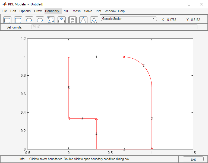The width and height of the screenshot is (208, 163).
Task: Click the Set formula input field
Action: point(114,27)
